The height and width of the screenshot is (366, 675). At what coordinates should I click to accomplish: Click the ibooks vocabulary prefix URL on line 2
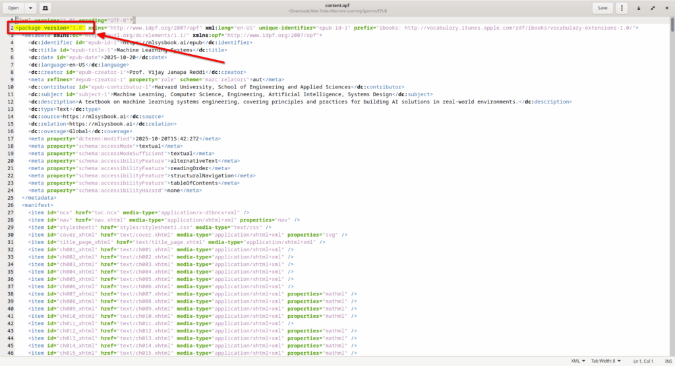point(519,28)
